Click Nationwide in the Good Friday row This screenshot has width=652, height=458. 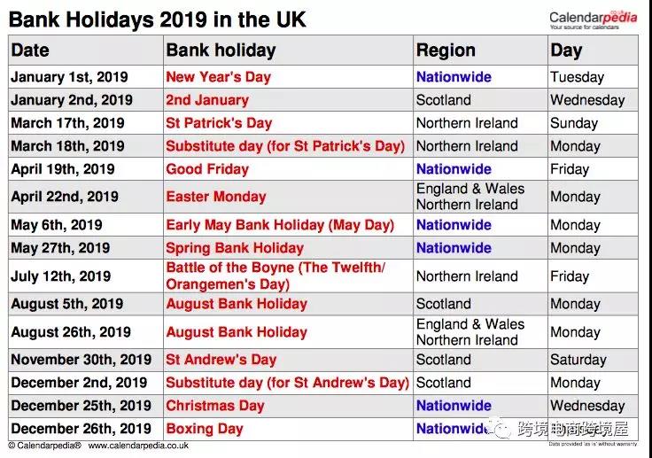454,169
